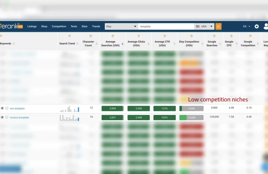The width and height of the screenshot is (268, 174).
Task: Open the Etsy marketplace dropdown
Action: pyautogui.click(x=121, y=26)
